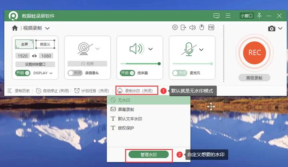Click the large speaker icon in card
Viewport: 288px width, 167px height.
pyautogui.click(x=137, y=49)
